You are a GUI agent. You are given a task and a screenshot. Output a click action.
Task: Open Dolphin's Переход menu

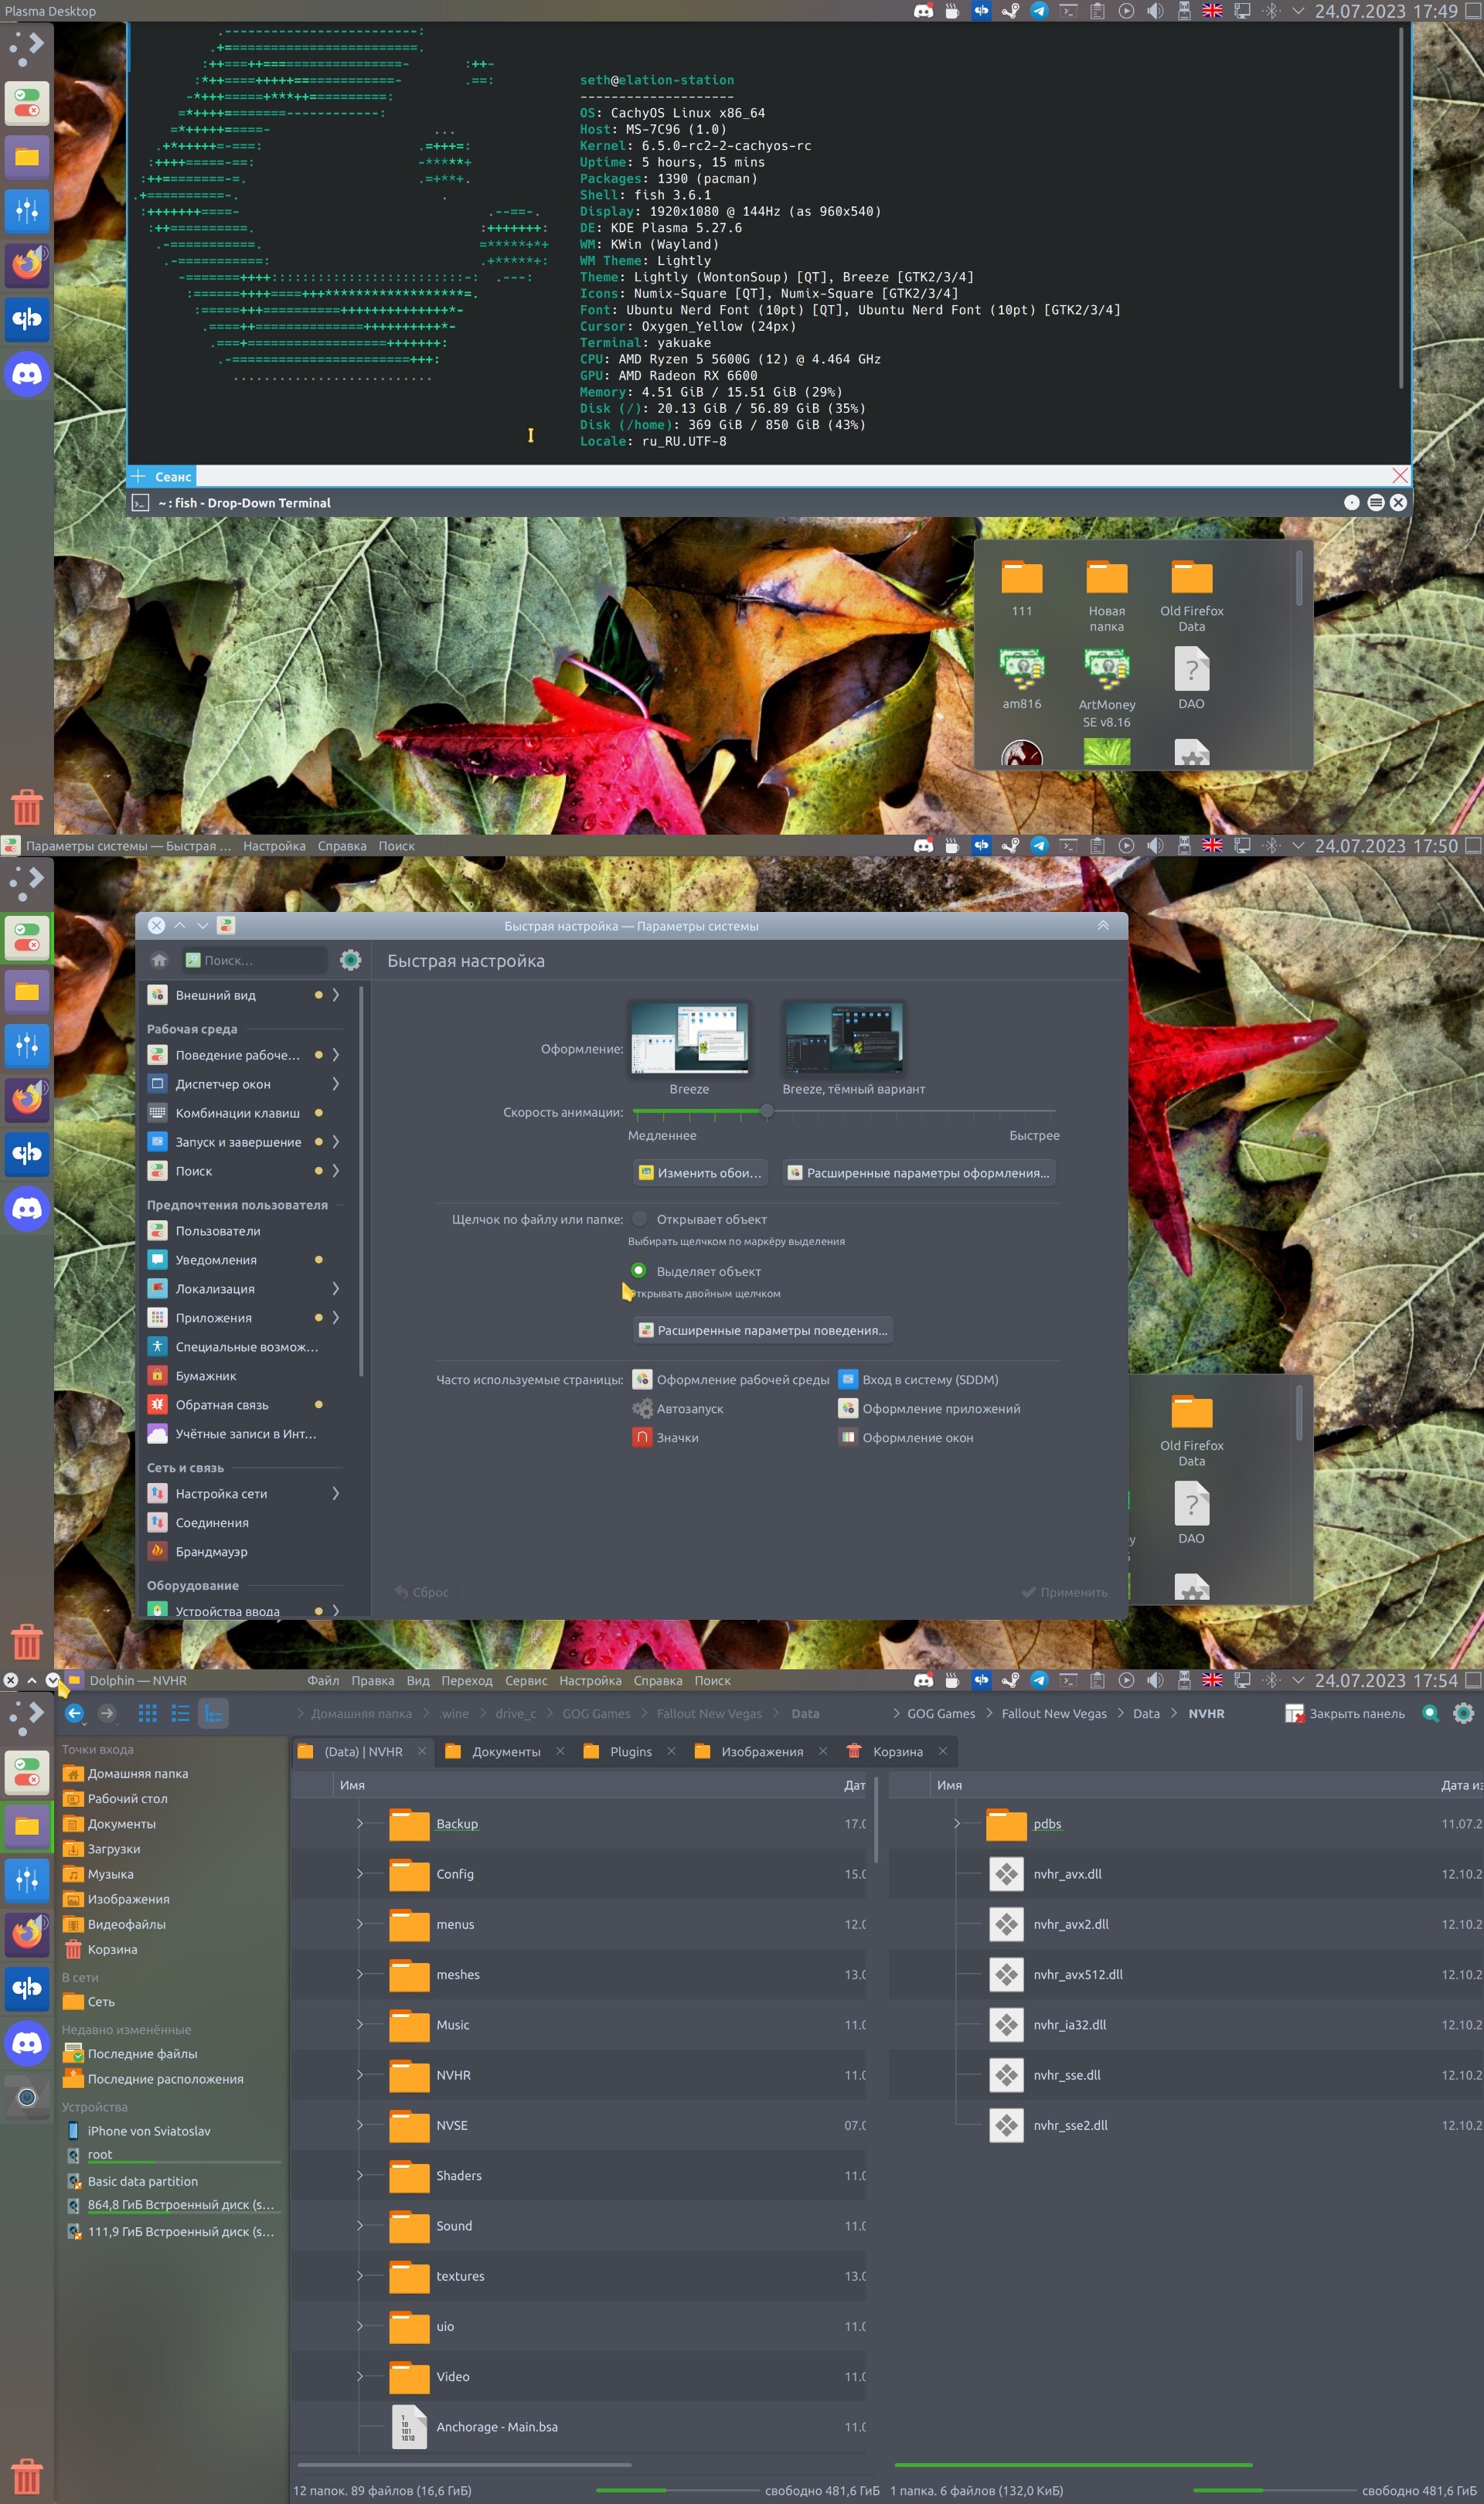pyautogui.click(x=467, y=1680)
